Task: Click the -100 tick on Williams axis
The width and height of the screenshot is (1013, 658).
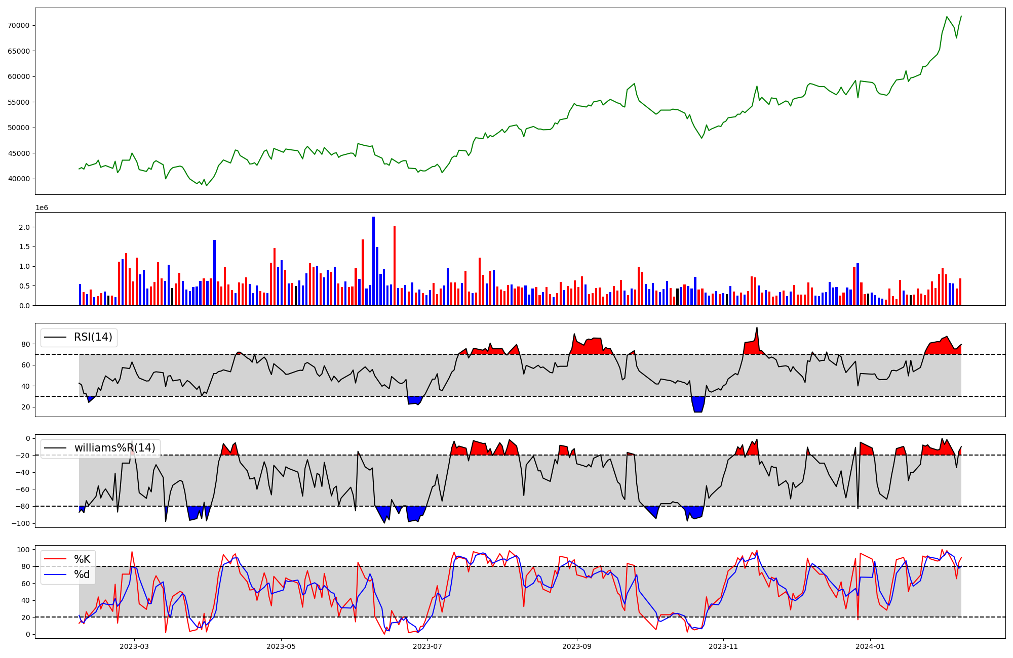Action: pyautogui.click(x=21, y=523)
